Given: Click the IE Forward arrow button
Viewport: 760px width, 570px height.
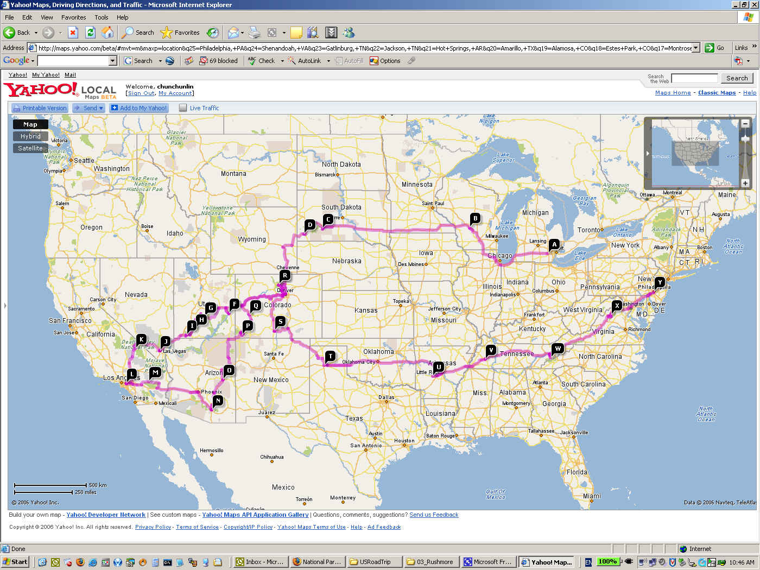Looking at the screenshot, I should point(48,33).
